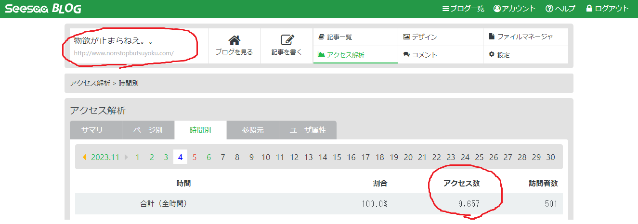Click the picture icon beside デザイン
The width and height of the screenshot is (638, 224).
pos(406,37)
